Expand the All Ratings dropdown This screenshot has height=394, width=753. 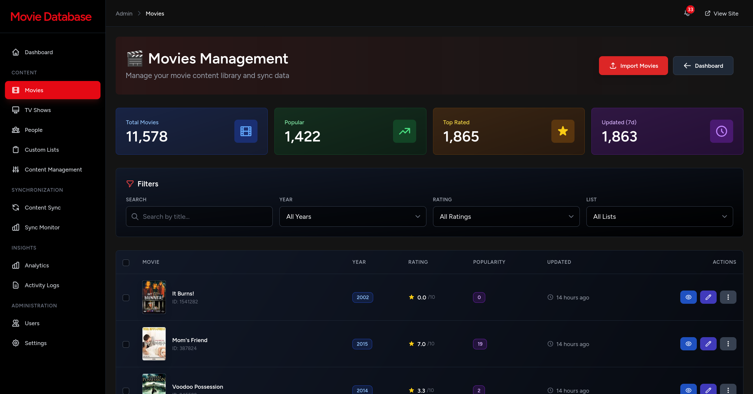(506, 217)
